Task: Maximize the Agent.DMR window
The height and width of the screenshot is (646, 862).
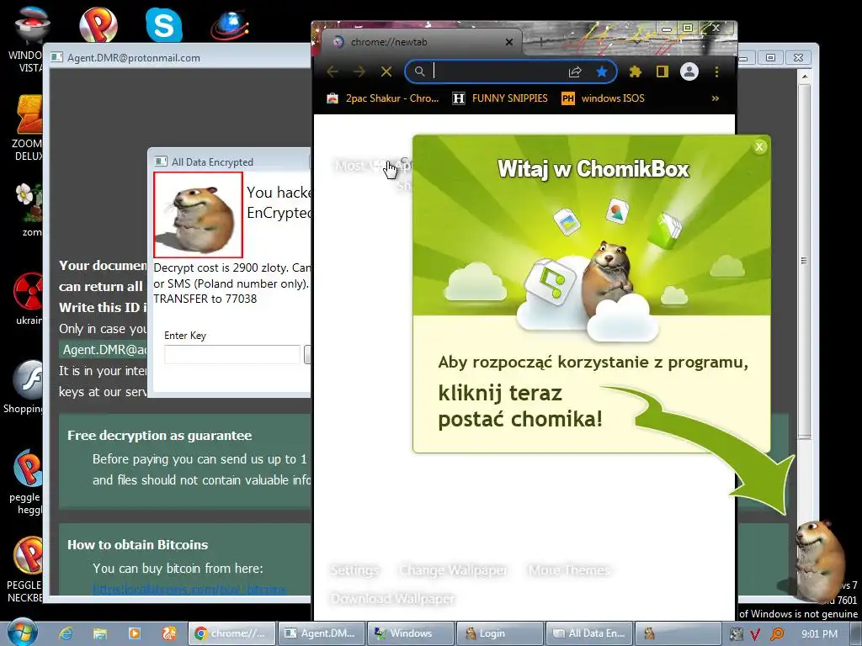Action: pos(771,58)
